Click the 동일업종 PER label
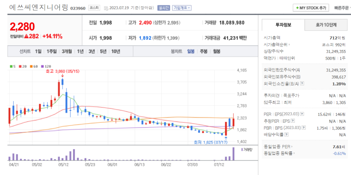351x175 pixels. 277,147
